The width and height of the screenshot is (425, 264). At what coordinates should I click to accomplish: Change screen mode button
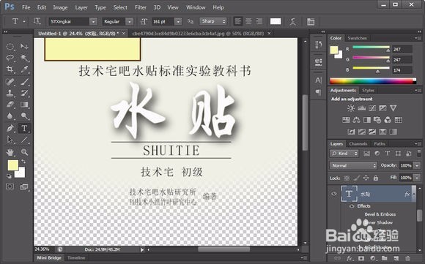click(x=24, y=186)
